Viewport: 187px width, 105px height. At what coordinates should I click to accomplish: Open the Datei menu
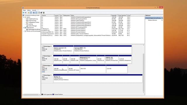(x=24, y=10)
